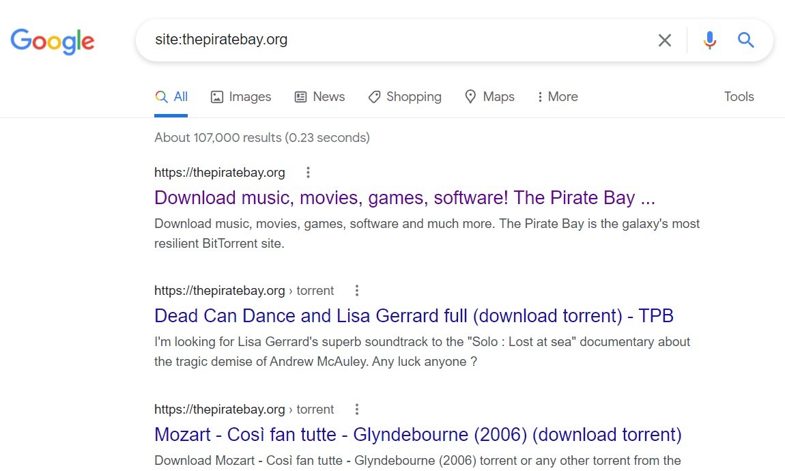Click snippet 'resilient BitTorrent site.'
785x471 pixels.
(x=219, y=244)
